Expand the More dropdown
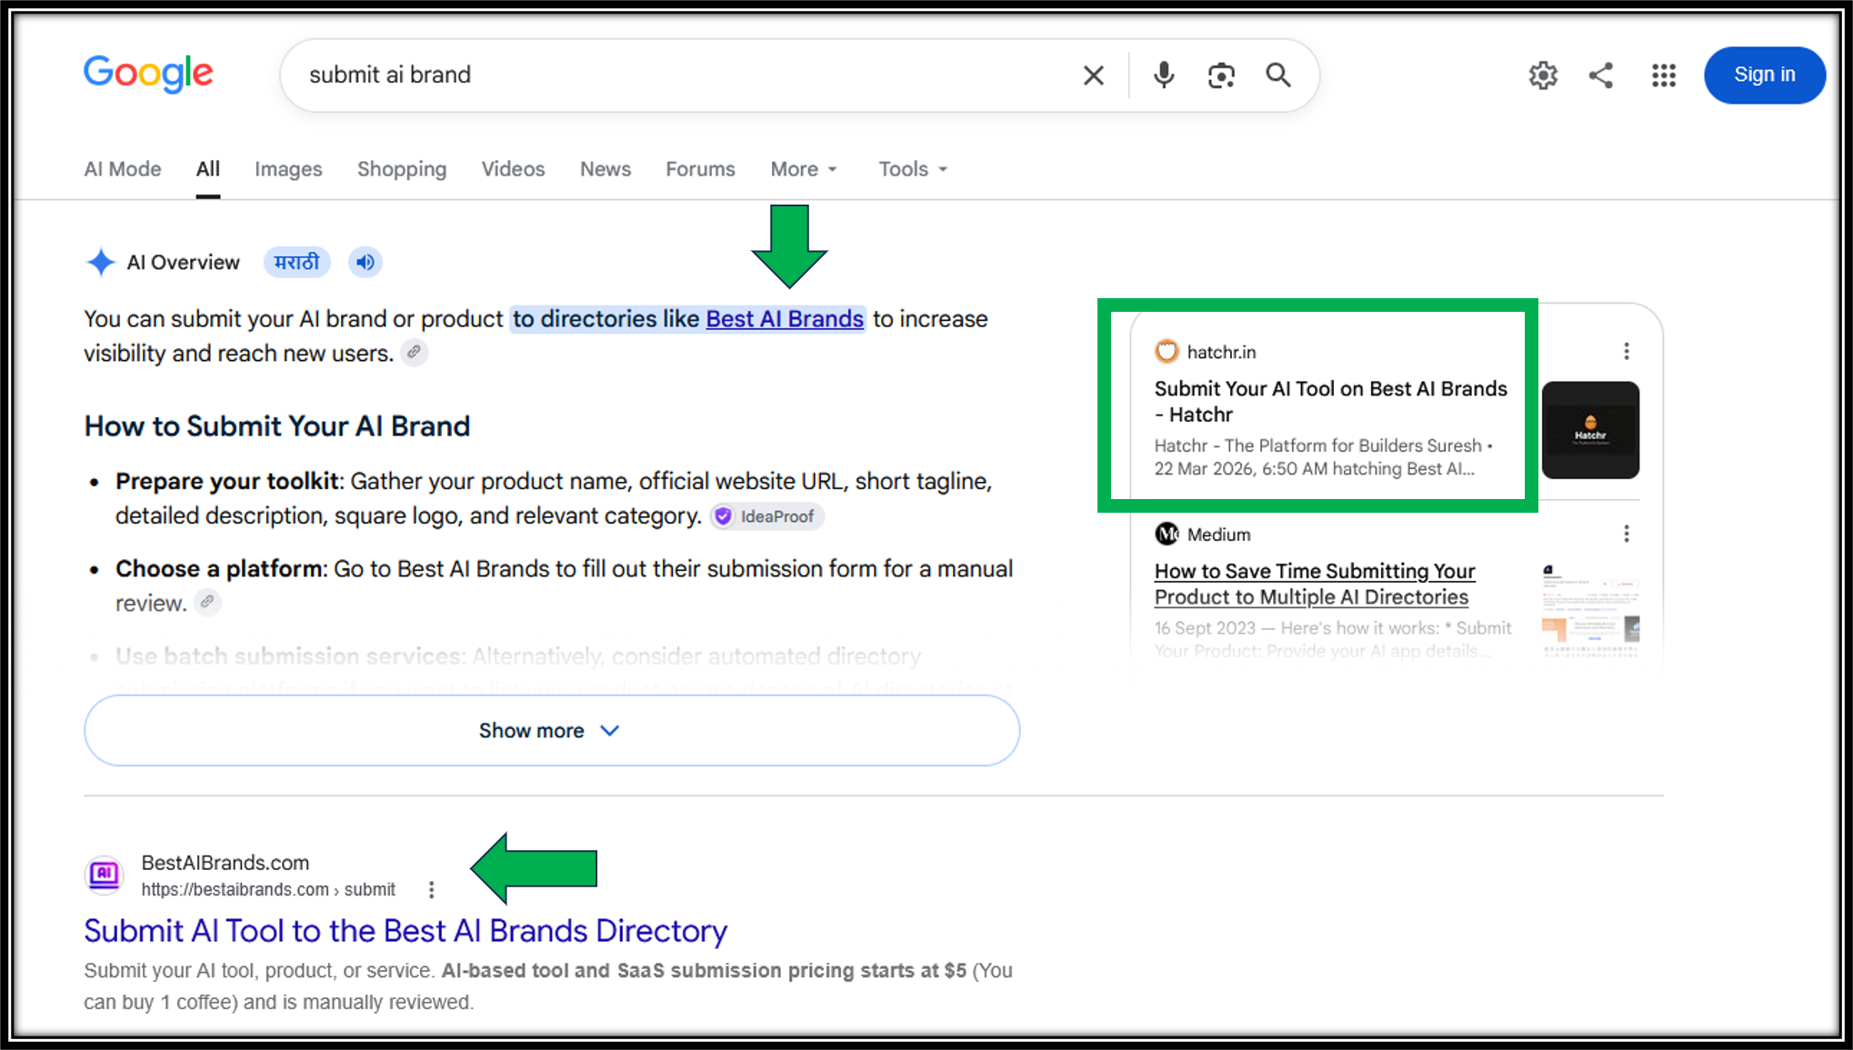Viewport: 1853px width, 1050px height. [x=804, y=169]
